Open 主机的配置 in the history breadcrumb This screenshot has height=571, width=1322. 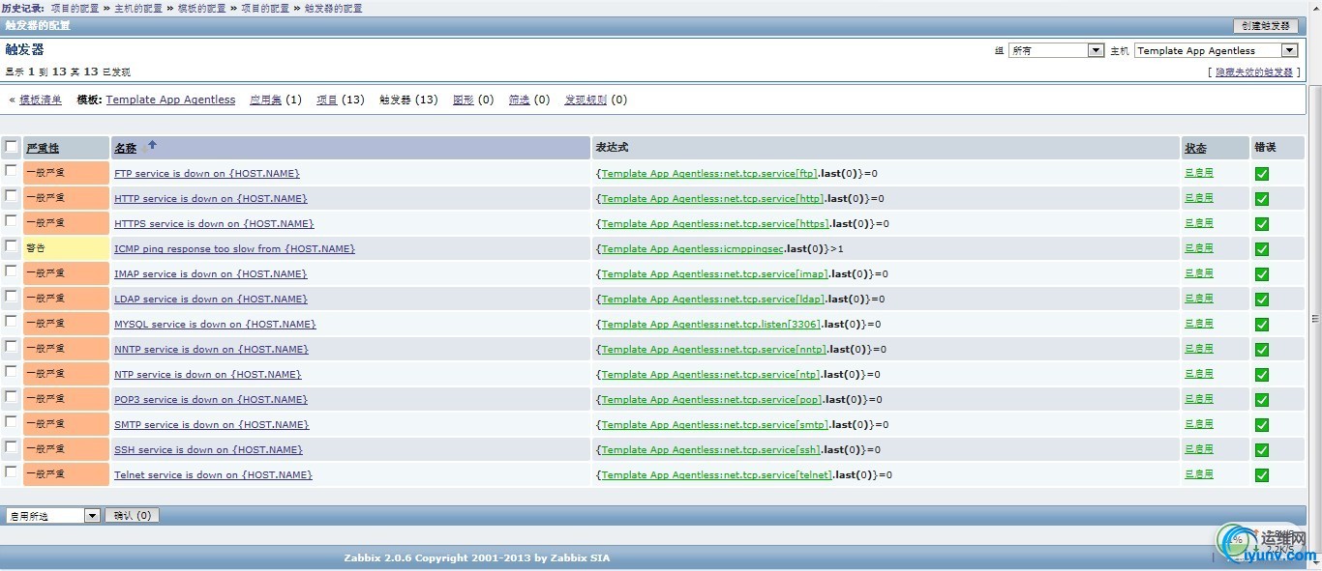pyautogui.click(x=138, y=8)
